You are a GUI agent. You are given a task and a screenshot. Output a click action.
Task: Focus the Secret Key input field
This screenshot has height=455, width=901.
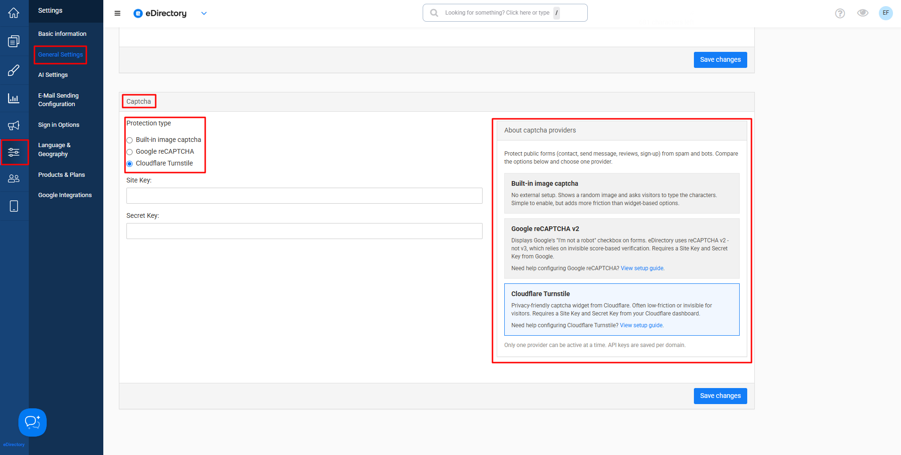(x=304, y=231)
